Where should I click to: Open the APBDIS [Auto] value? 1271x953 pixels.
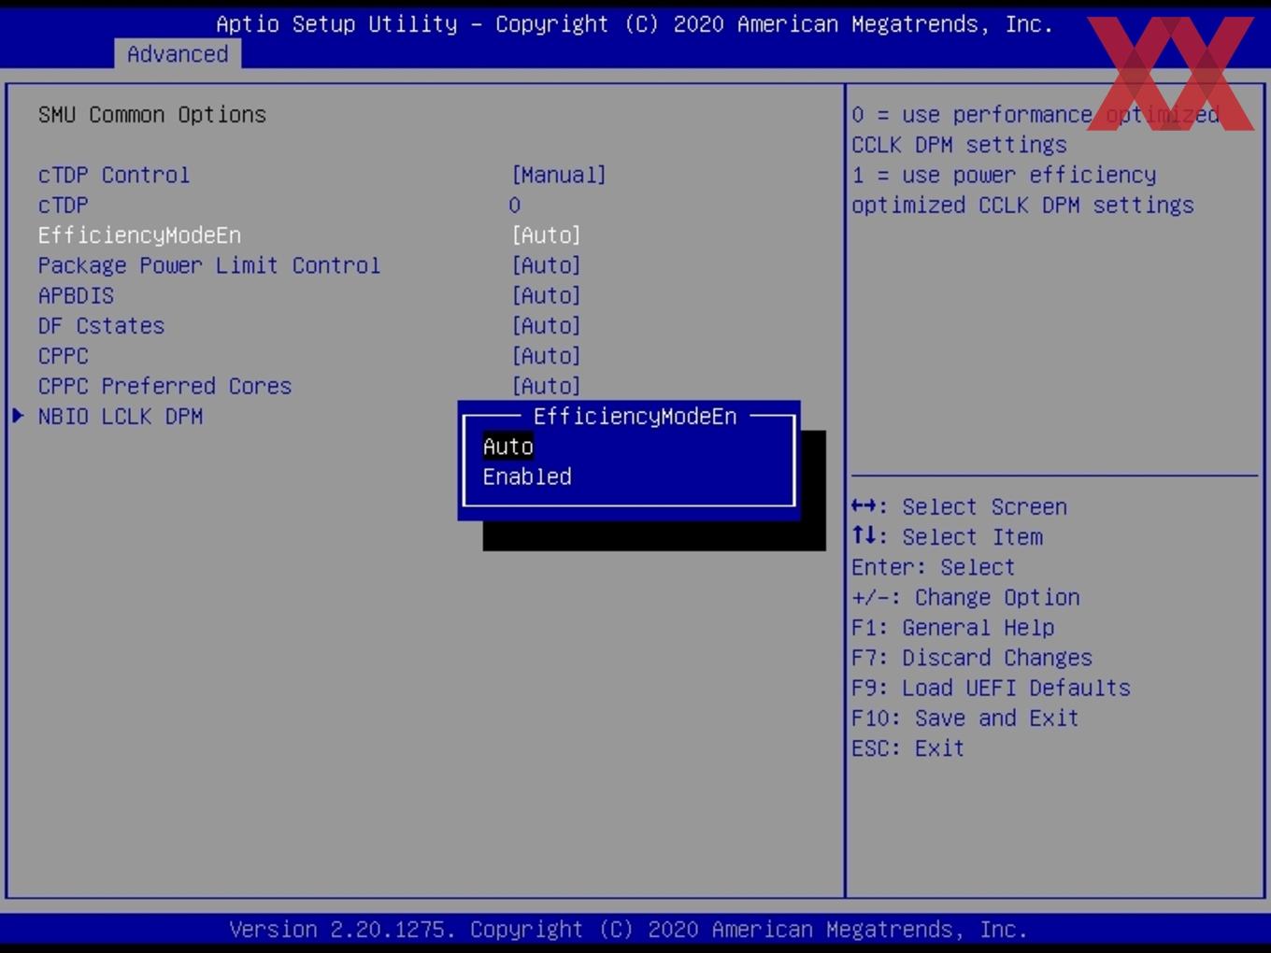pyautogui.click(x=546, y=296)
